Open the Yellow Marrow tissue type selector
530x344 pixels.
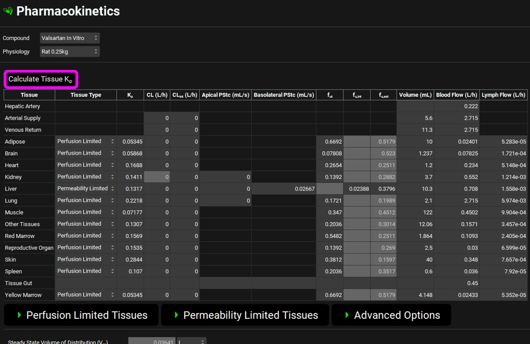(85, 295)
